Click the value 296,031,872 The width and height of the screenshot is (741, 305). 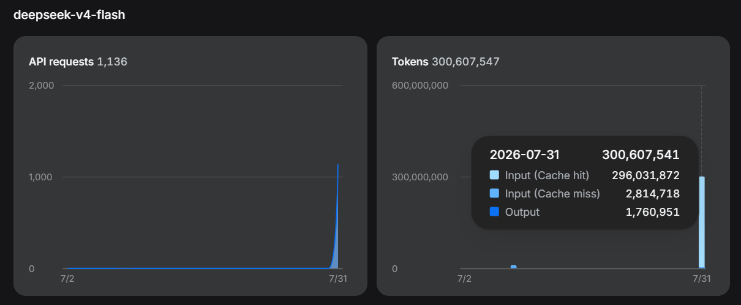645,175
